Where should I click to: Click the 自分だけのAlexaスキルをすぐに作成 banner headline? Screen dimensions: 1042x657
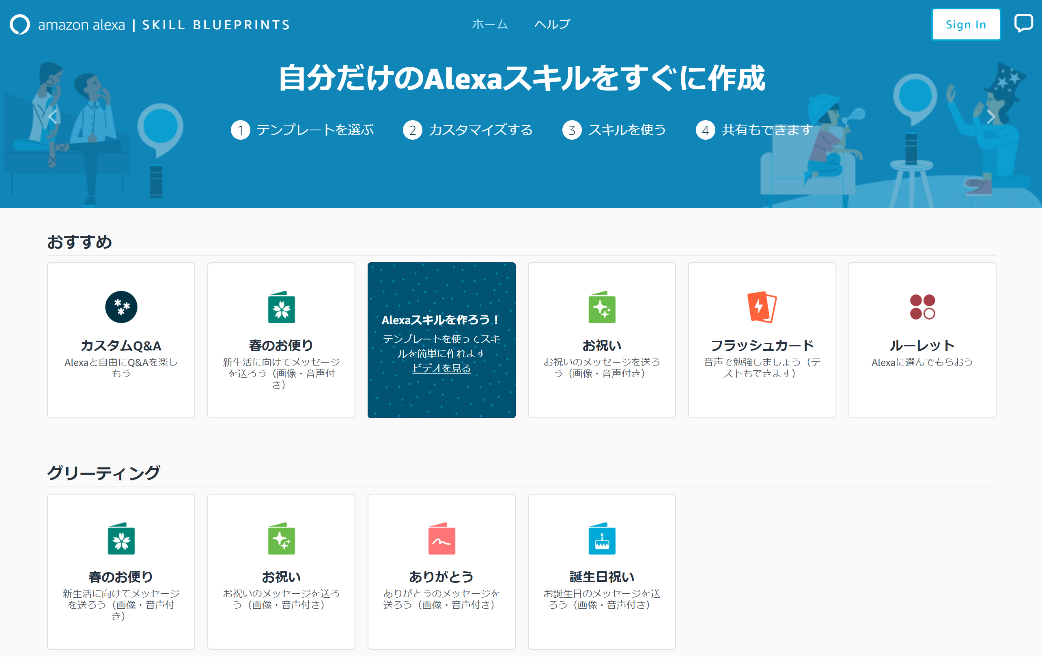click(x=522, y=78)
